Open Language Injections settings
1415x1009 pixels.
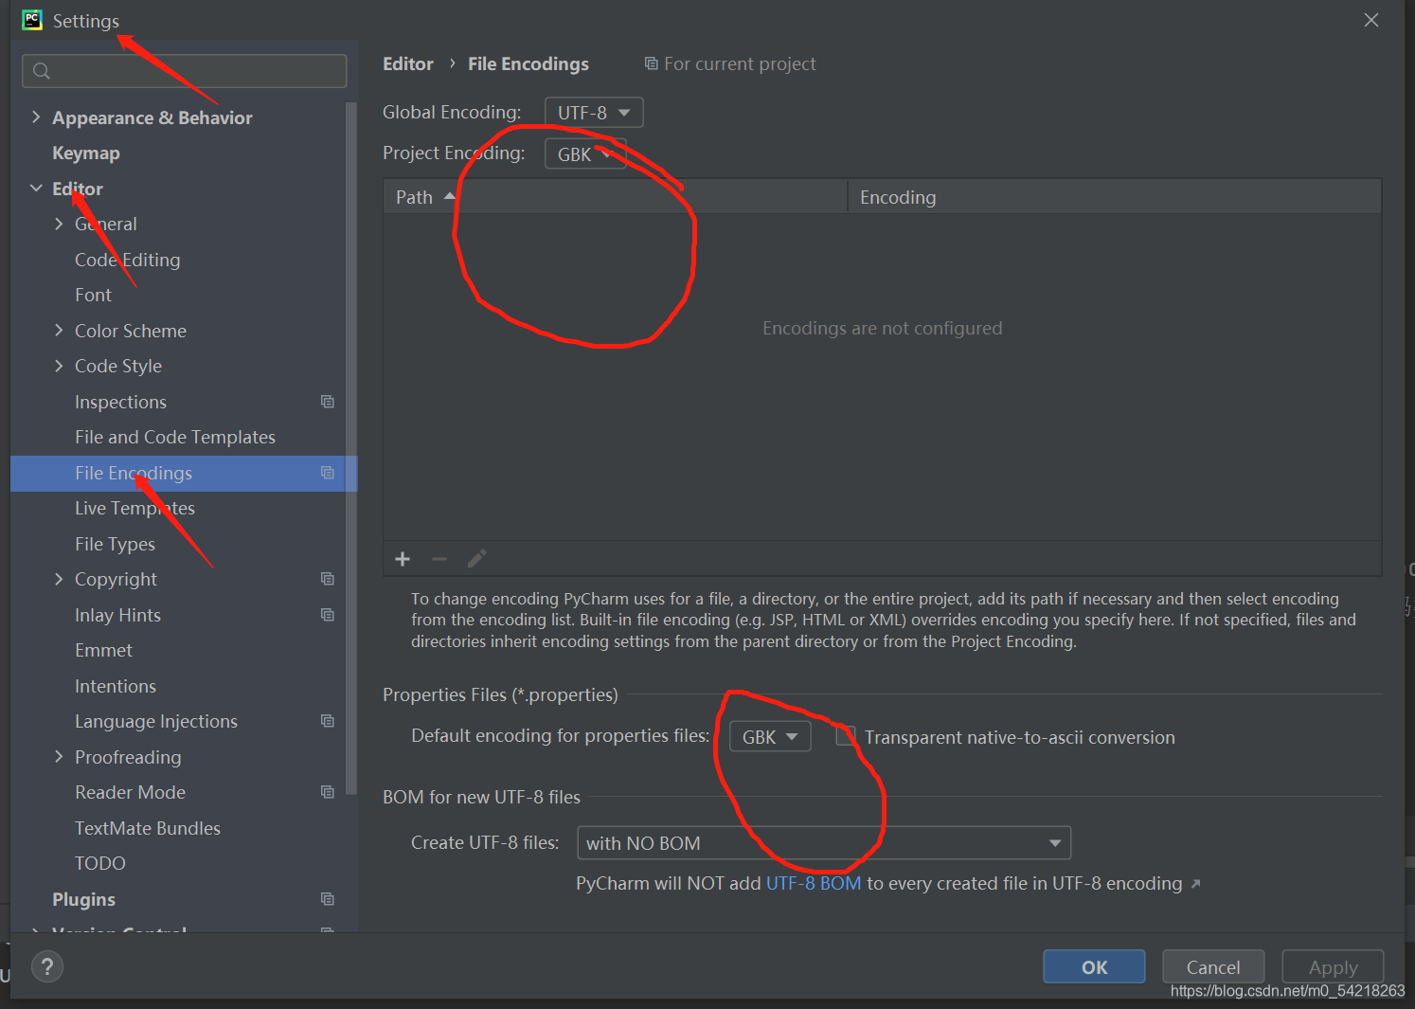(x=156, y=721)
